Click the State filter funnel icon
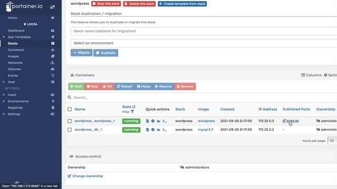 pyautogui.click(x=132, y=112)
